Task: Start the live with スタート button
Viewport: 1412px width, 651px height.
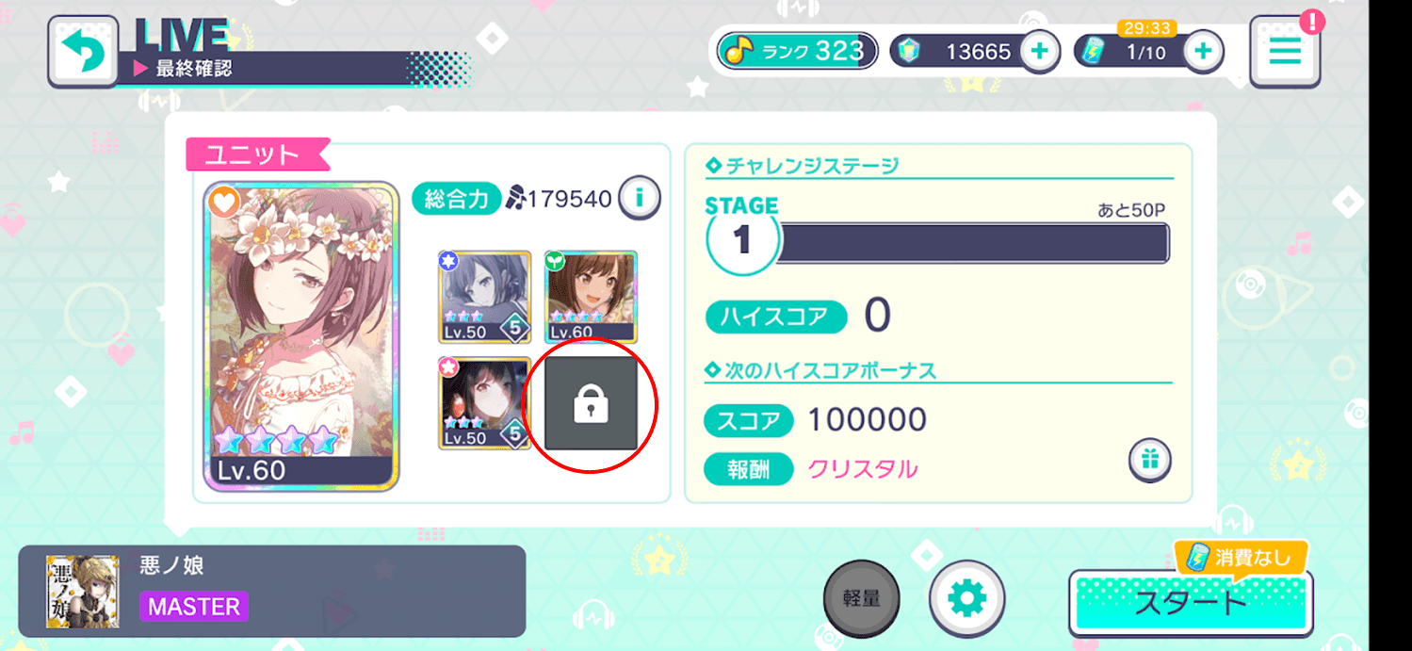Action: coord(1191,603)
